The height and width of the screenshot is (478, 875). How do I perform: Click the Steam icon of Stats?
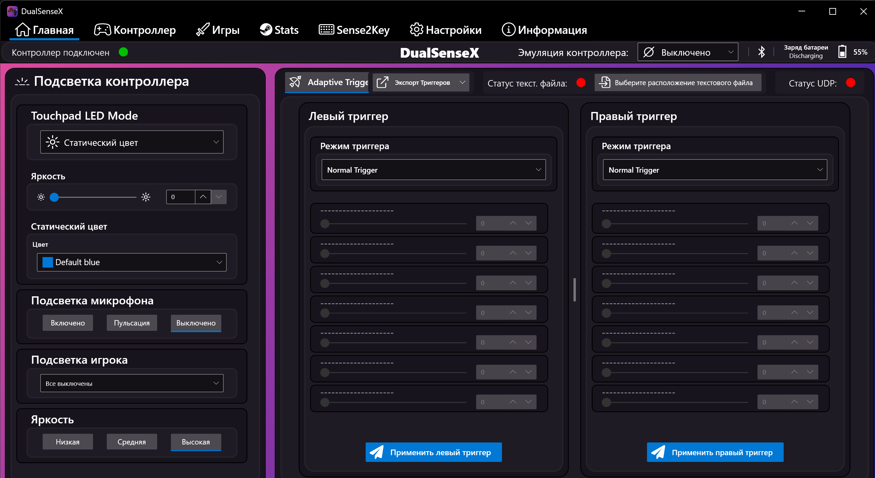coord(266,29)
